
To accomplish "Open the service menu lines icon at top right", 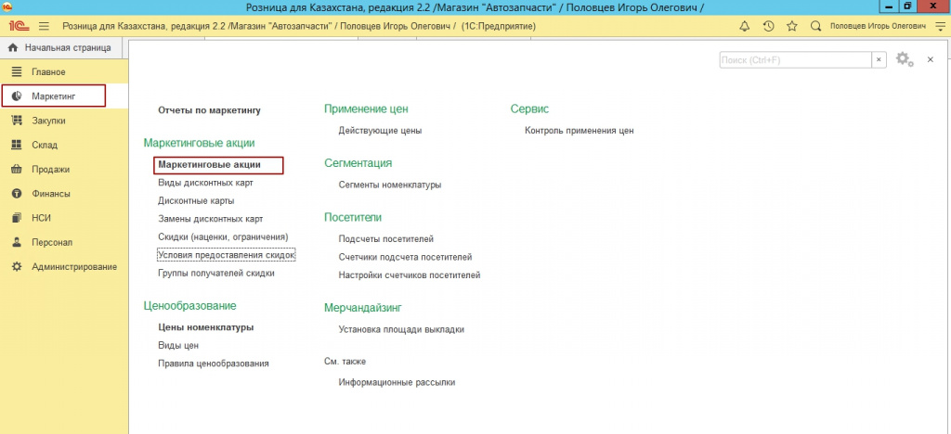I will (939, 27).
